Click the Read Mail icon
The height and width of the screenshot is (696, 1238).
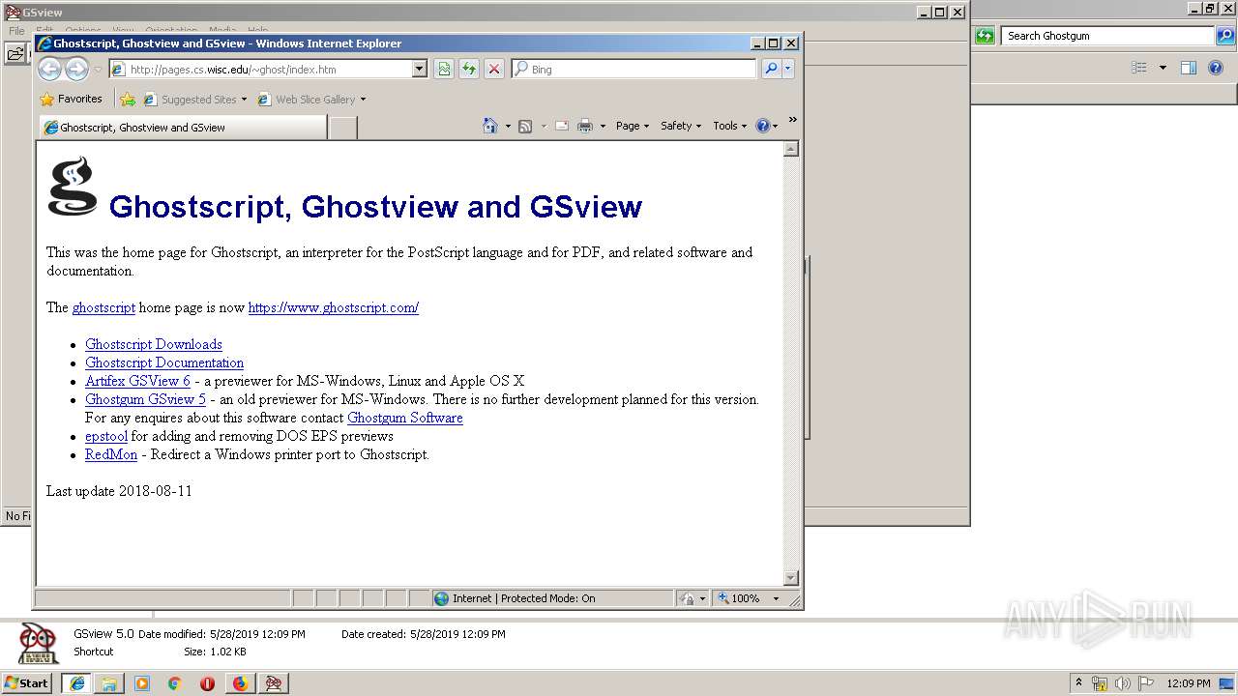click(x=562, y=126)
